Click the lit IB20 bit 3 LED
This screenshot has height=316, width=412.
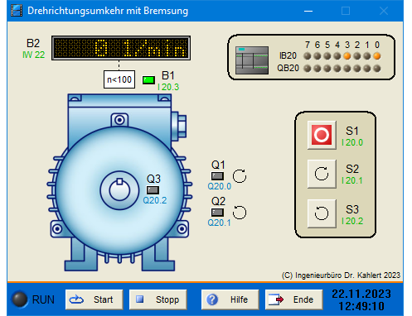coord(347,56)
